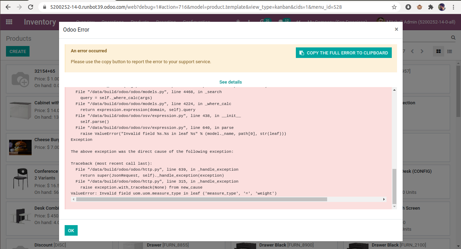Click the traceback vertical scrollbar thumb

click(394, 186)
